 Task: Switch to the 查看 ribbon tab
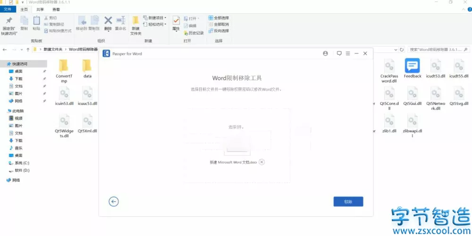[56, 9]
